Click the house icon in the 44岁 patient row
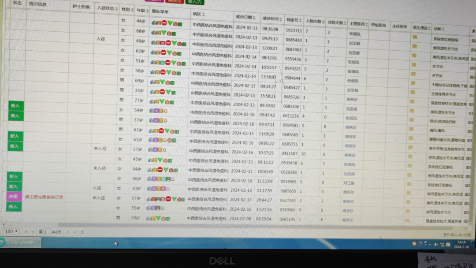Screen dimensions: 476x268 (x=154, y=23)
